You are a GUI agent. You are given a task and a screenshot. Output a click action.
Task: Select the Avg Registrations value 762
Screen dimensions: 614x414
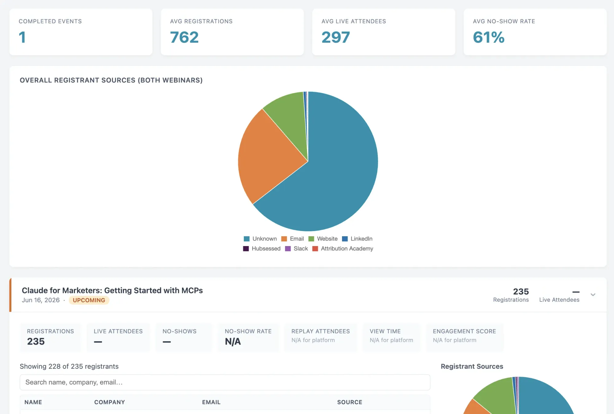(185, 37)
